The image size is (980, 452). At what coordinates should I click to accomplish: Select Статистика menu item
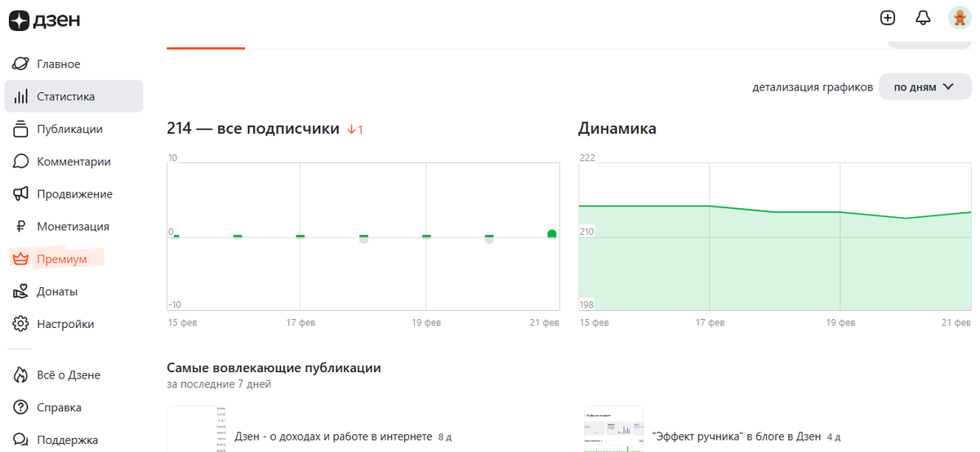73,96
